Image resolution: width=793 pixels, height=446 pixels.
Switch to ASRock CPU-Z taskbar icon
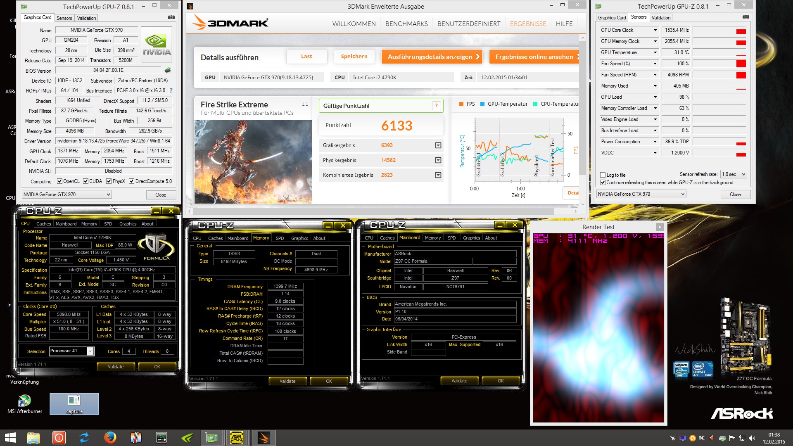[237, 438]
